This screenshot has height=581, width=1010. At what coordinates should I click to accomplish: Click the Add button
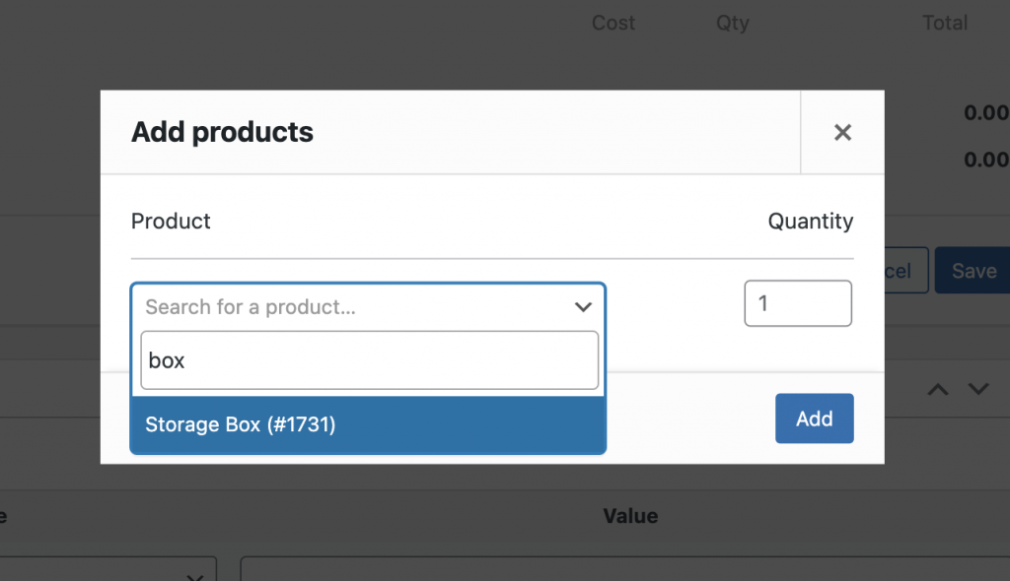tap(815, 418)
